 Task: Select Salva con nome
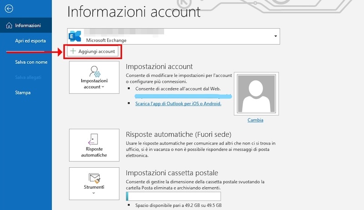tap(31, 62)
